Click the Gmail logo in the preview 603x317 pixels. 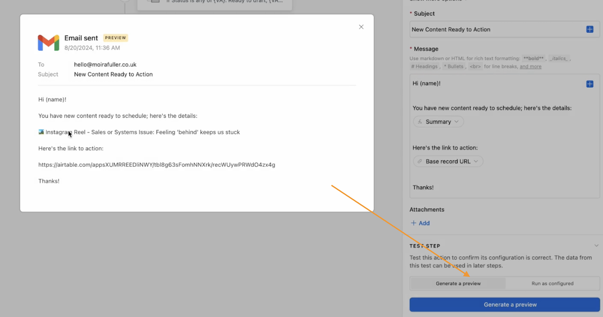coord(48,43)
